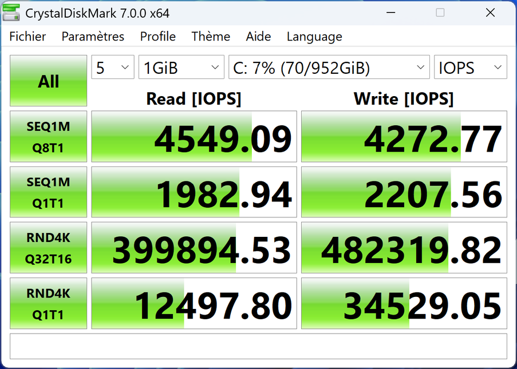Open the Thème menu
517x369 pixels.
(x=211, y=36)
